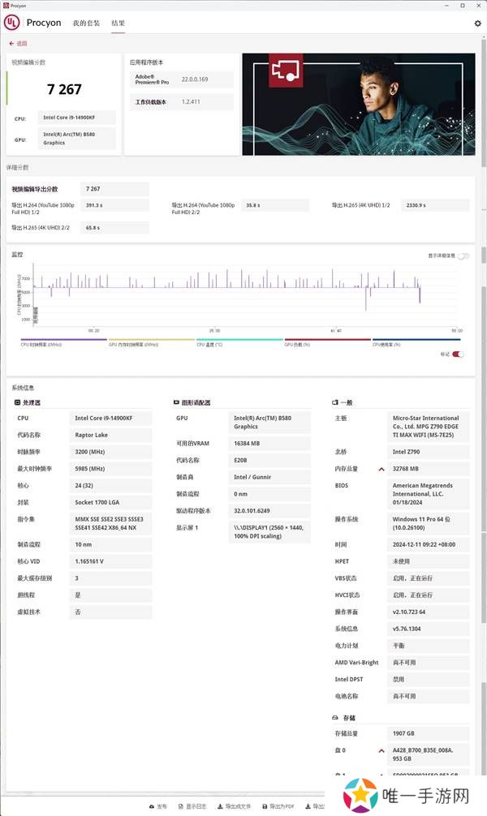Click H.265 1/2 export time 2330.9 s
The image size is (487, 816).
pos(435,205)
